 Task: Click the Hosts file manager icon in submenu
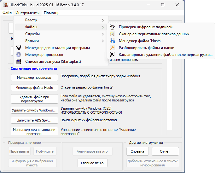[x=112, y=41]
